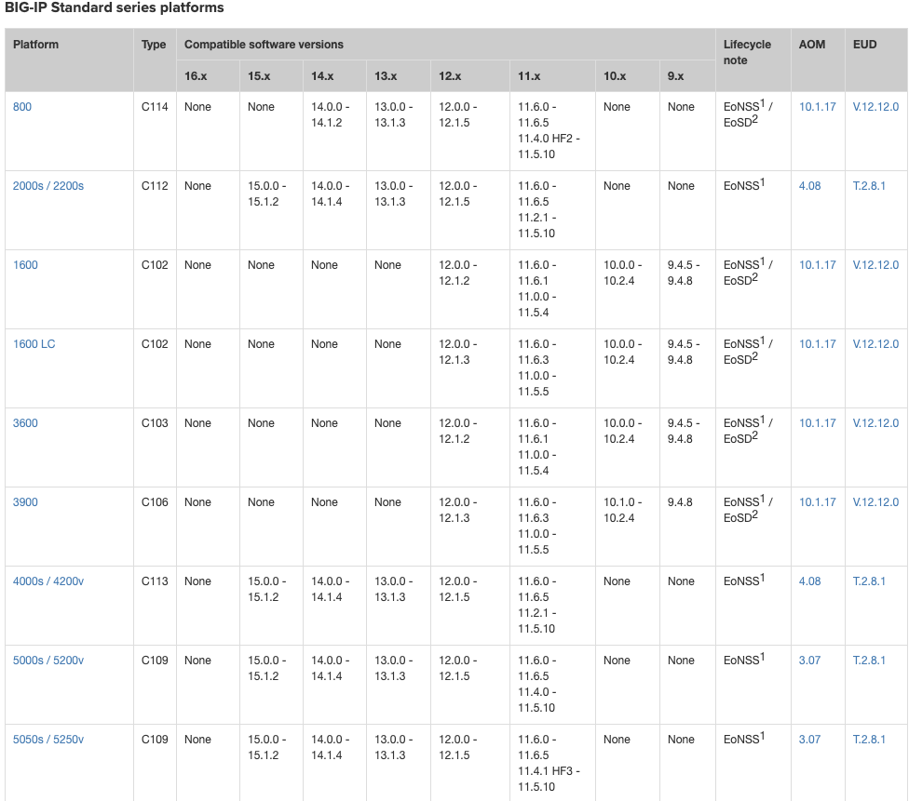Click the BIG-IP Standard series platforms heading
The height and width of the screenshot is (801, 909).
[115, 7]
